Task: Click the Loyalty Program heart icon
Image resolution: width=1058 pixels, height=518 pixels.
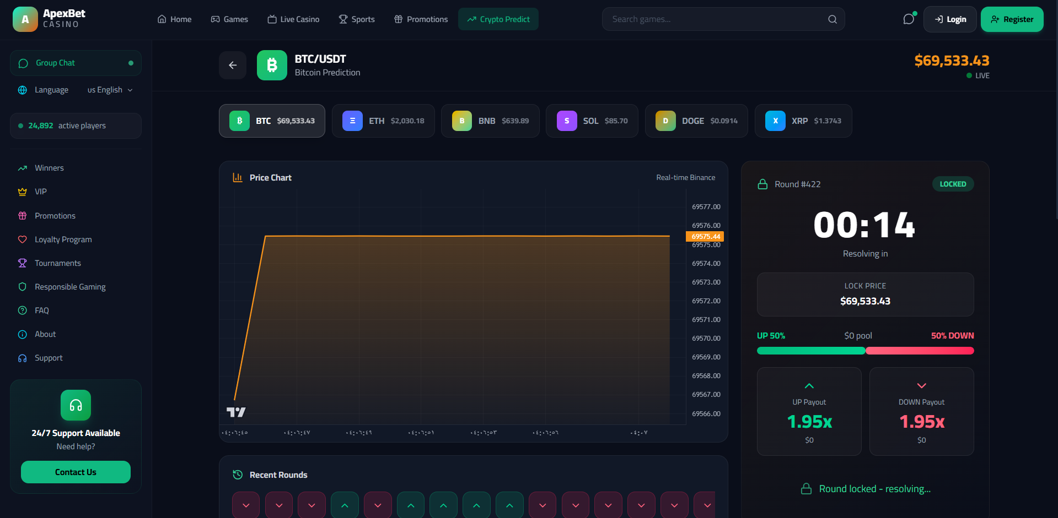Action: coord(23,239)
